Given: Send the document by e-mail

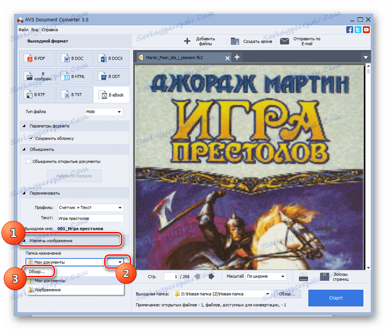Looking at the screenshot, I should [301, 41].
